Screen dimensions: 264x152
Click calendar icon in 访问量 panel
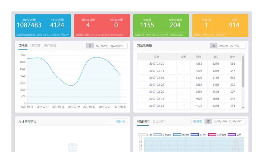click(90, 46)
